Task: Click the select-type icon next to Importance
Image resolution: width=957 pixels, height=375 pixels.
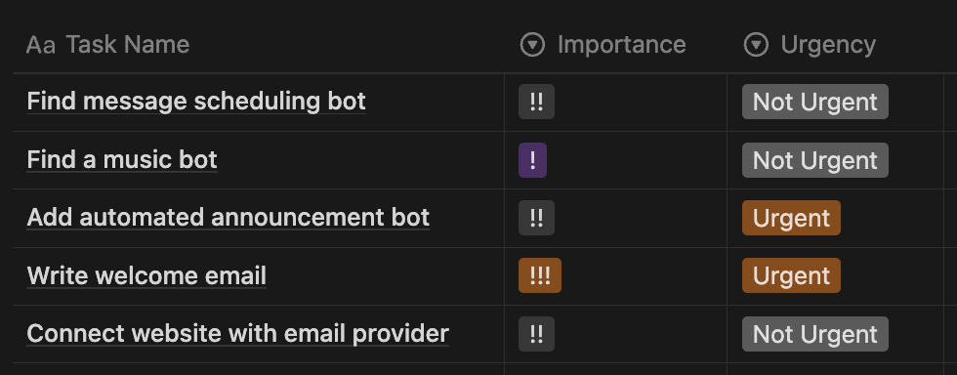Action: [532, 45]
